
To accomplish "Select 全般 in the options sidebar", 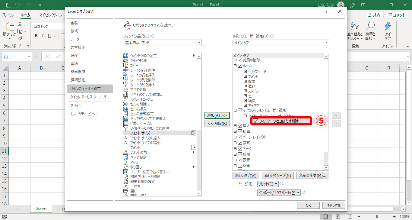I will coord(90,23).
